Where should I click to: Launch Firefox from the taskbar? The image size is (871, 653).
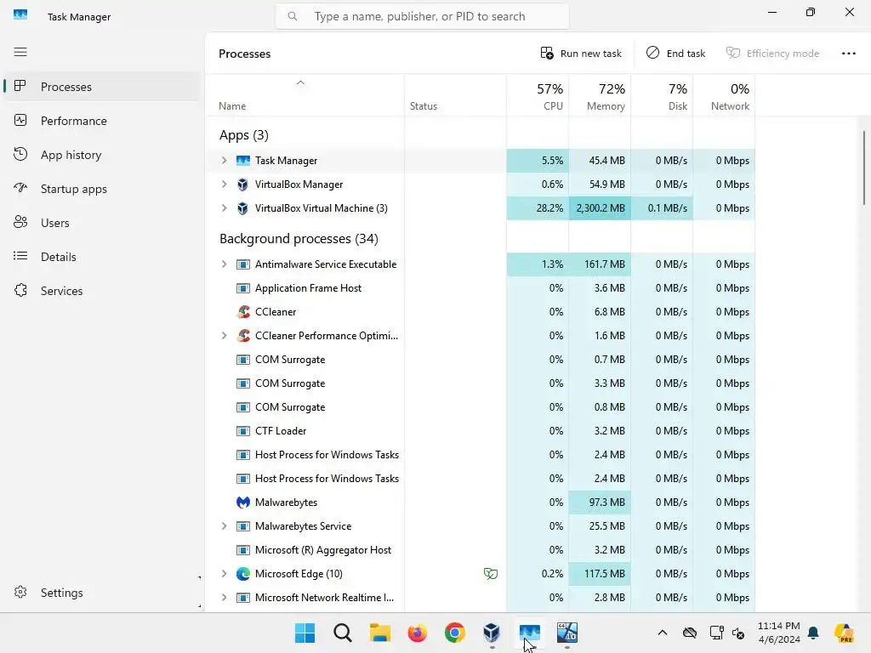(417, 633)
